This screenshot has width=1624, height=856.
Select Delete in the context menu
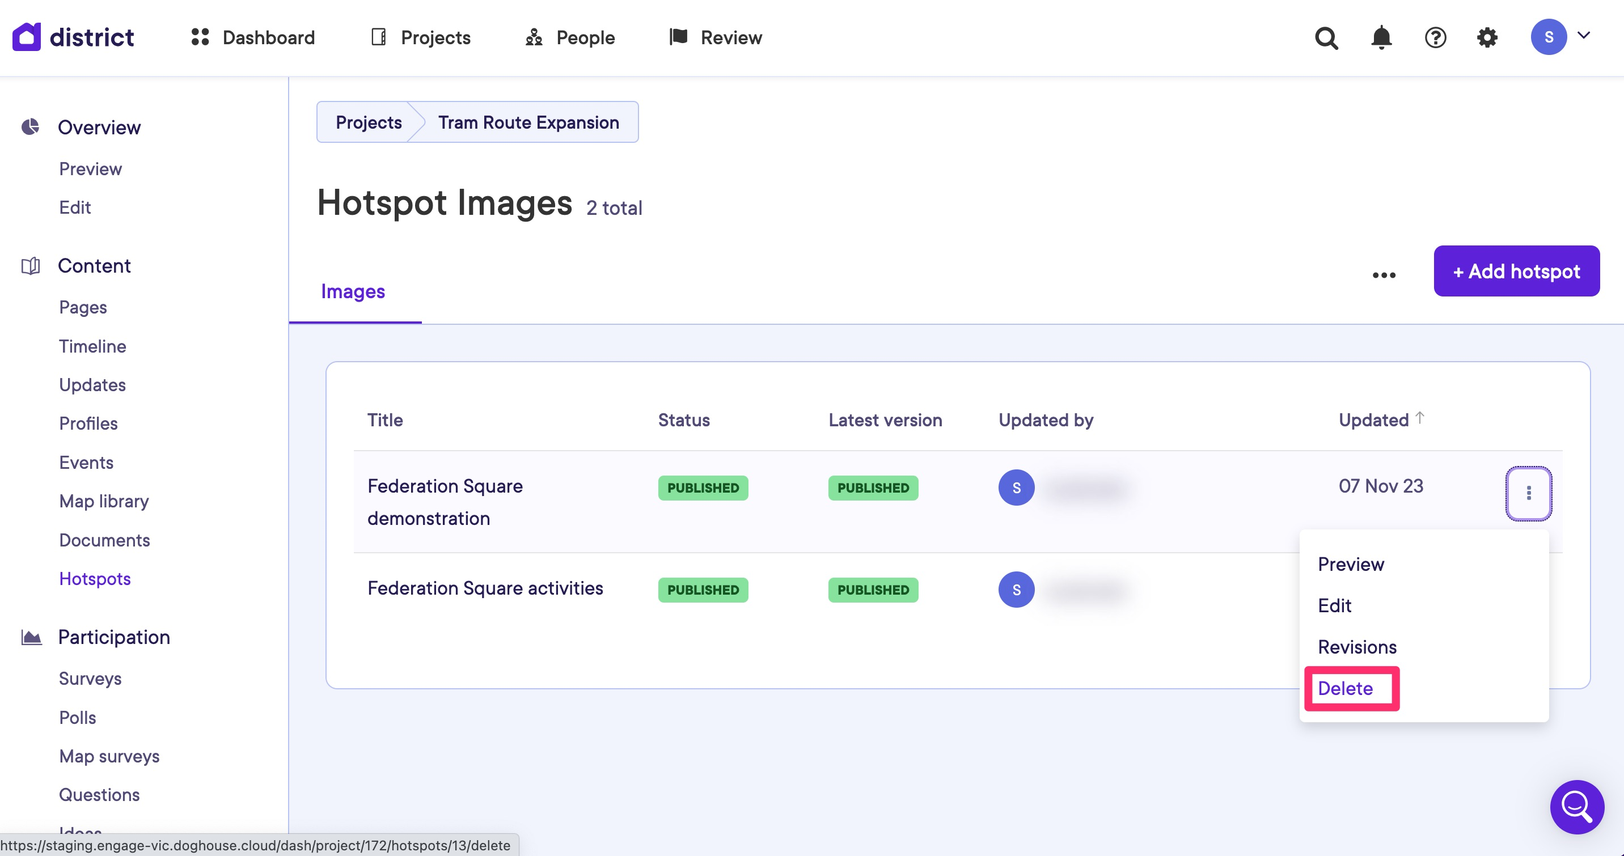pyautogui.click(x=1346, y=688)
